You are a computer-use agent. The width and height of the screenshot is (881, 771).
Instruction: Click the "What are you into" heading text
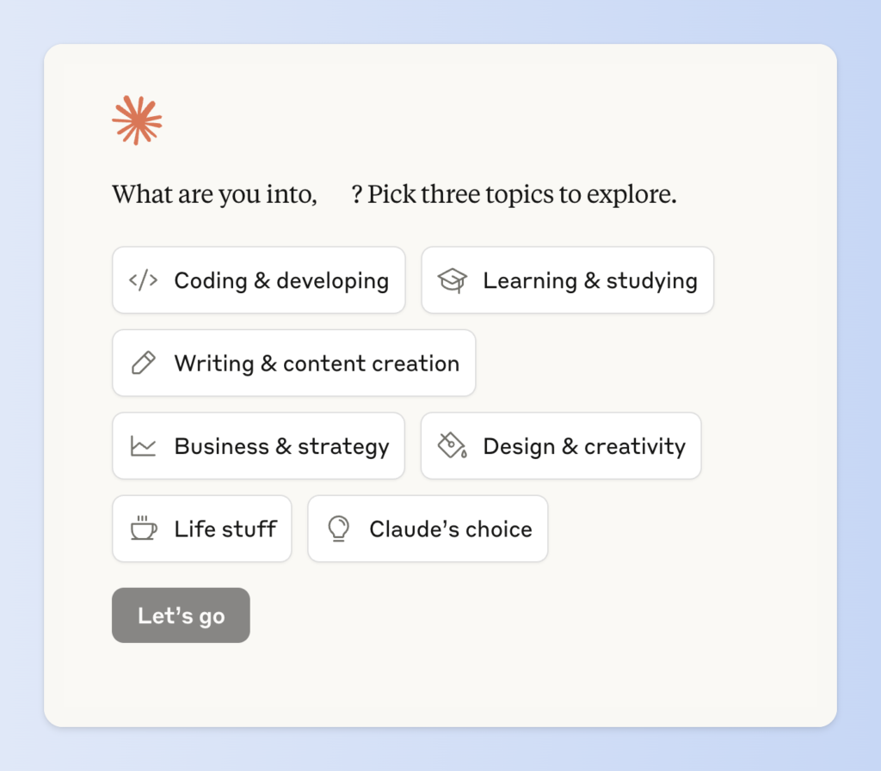click(x=214, y=194)
